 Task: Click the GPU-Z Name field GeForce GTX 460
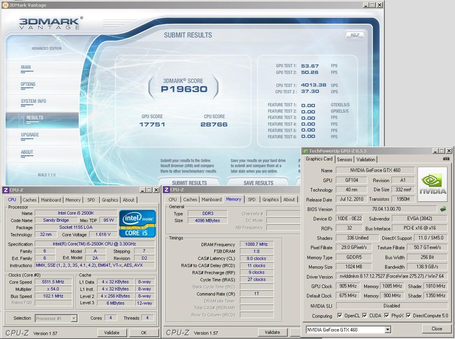(375, 170)
